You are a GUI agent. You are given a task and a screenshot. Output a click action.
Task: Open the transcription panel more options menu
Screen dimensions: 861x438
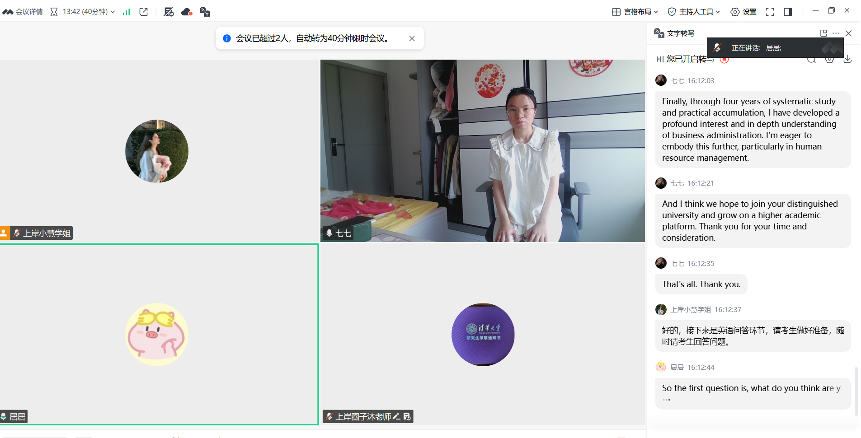tap(836, 33)
